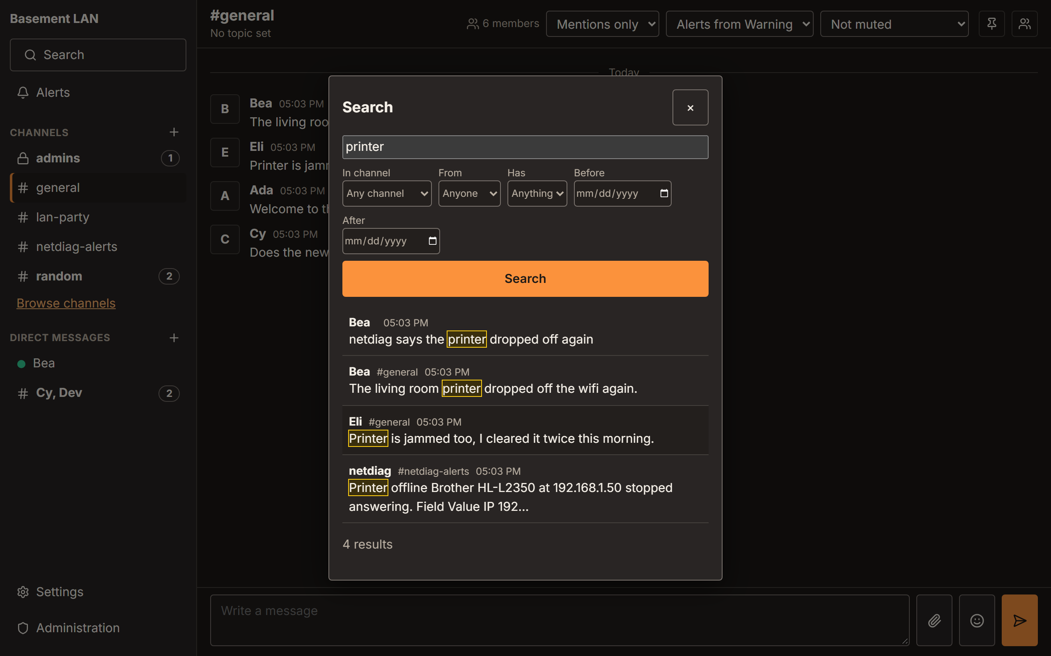The image size is (1051, 656).
Task: Click the Basement LAN workspace title
Action: coord(54,19)
